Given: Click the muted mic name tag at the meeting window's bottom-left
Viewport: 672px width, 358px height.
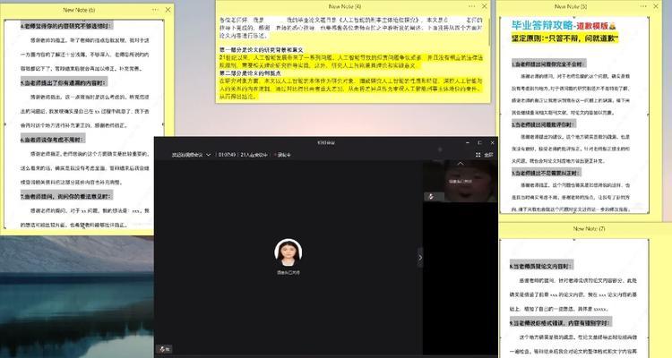Looking at the screenshot, I should point(164,349).
